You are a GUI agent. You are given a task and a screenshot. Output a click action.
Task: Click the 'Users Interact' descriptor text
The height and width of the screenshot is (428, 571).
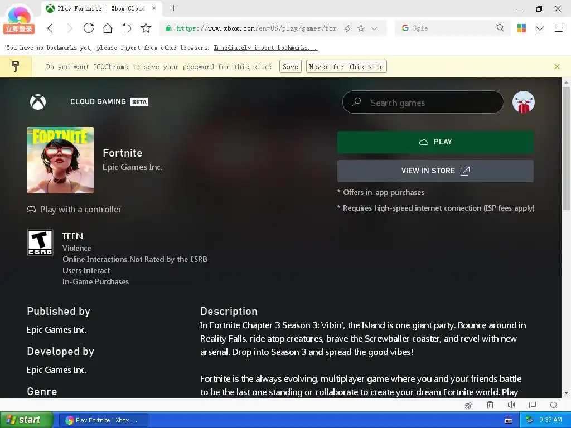(86, 270)
